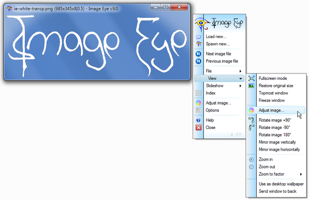Click the highlighted View menu item
This screenshot has height=201, width=310.
219,78
